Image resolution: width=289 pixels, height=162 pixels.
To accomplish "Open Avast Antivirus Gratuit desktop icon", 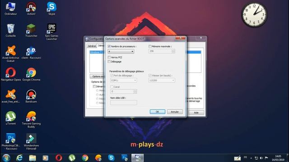I will coord(10,54).
